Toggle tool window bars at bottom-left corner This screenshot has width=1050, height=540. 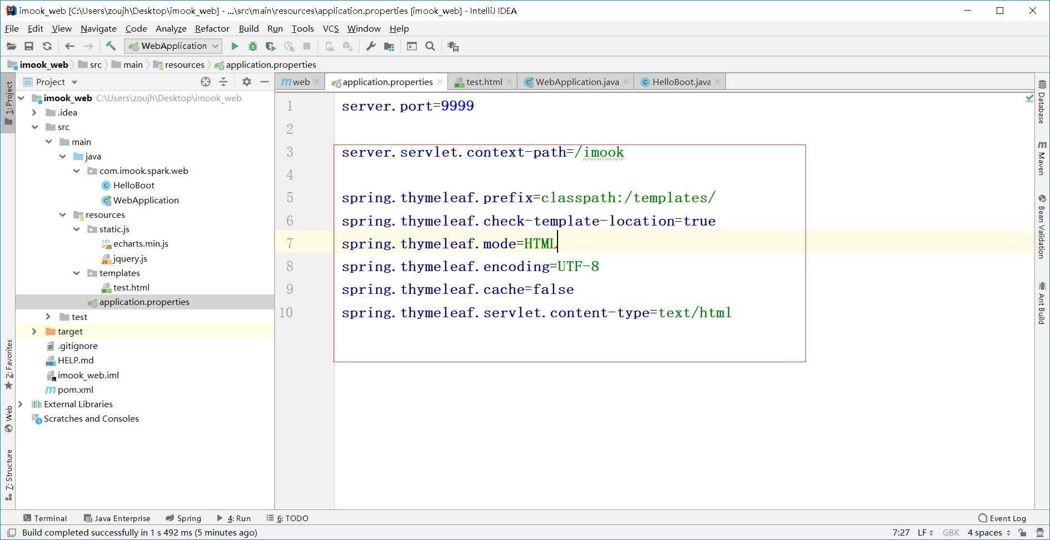point(11,532)
